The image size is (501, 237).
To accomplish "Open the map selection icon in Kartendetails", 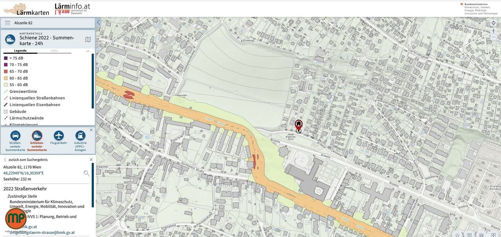I will click(x=88, y=39).
